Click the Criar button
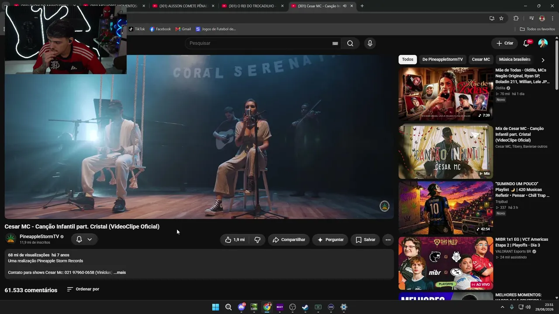 [505, 43]
